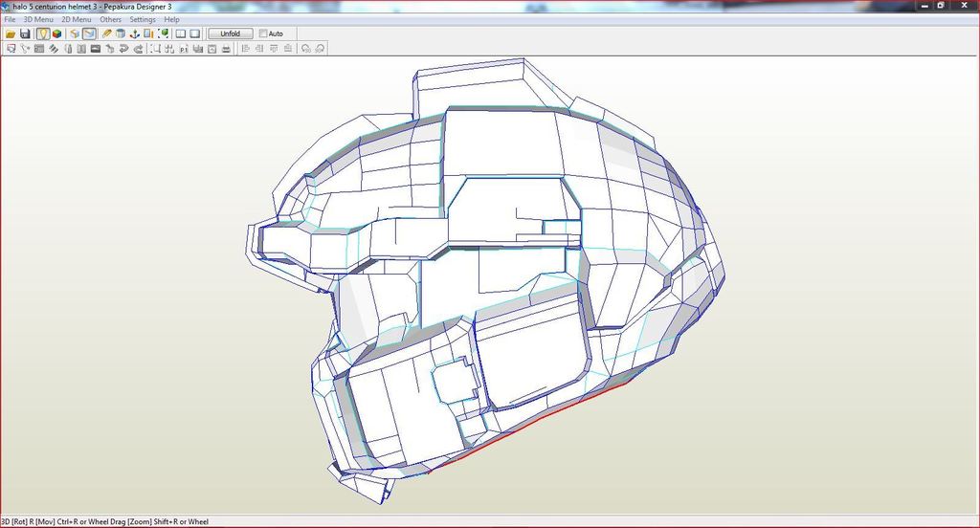Open the Help menu

[172, 19]
